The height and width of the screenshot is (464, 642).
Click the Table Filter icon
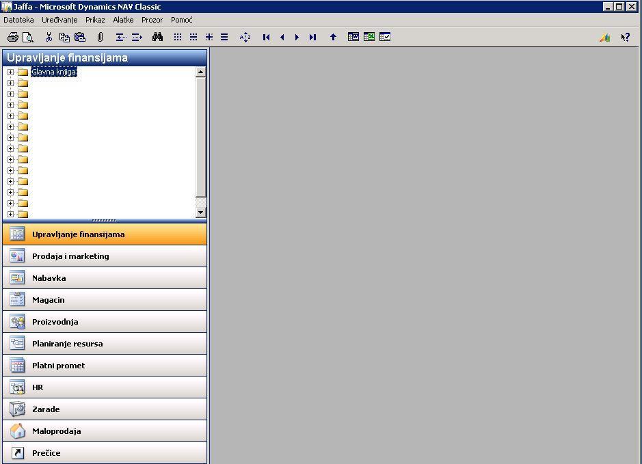pyautogui.click(x=193, y=37)
